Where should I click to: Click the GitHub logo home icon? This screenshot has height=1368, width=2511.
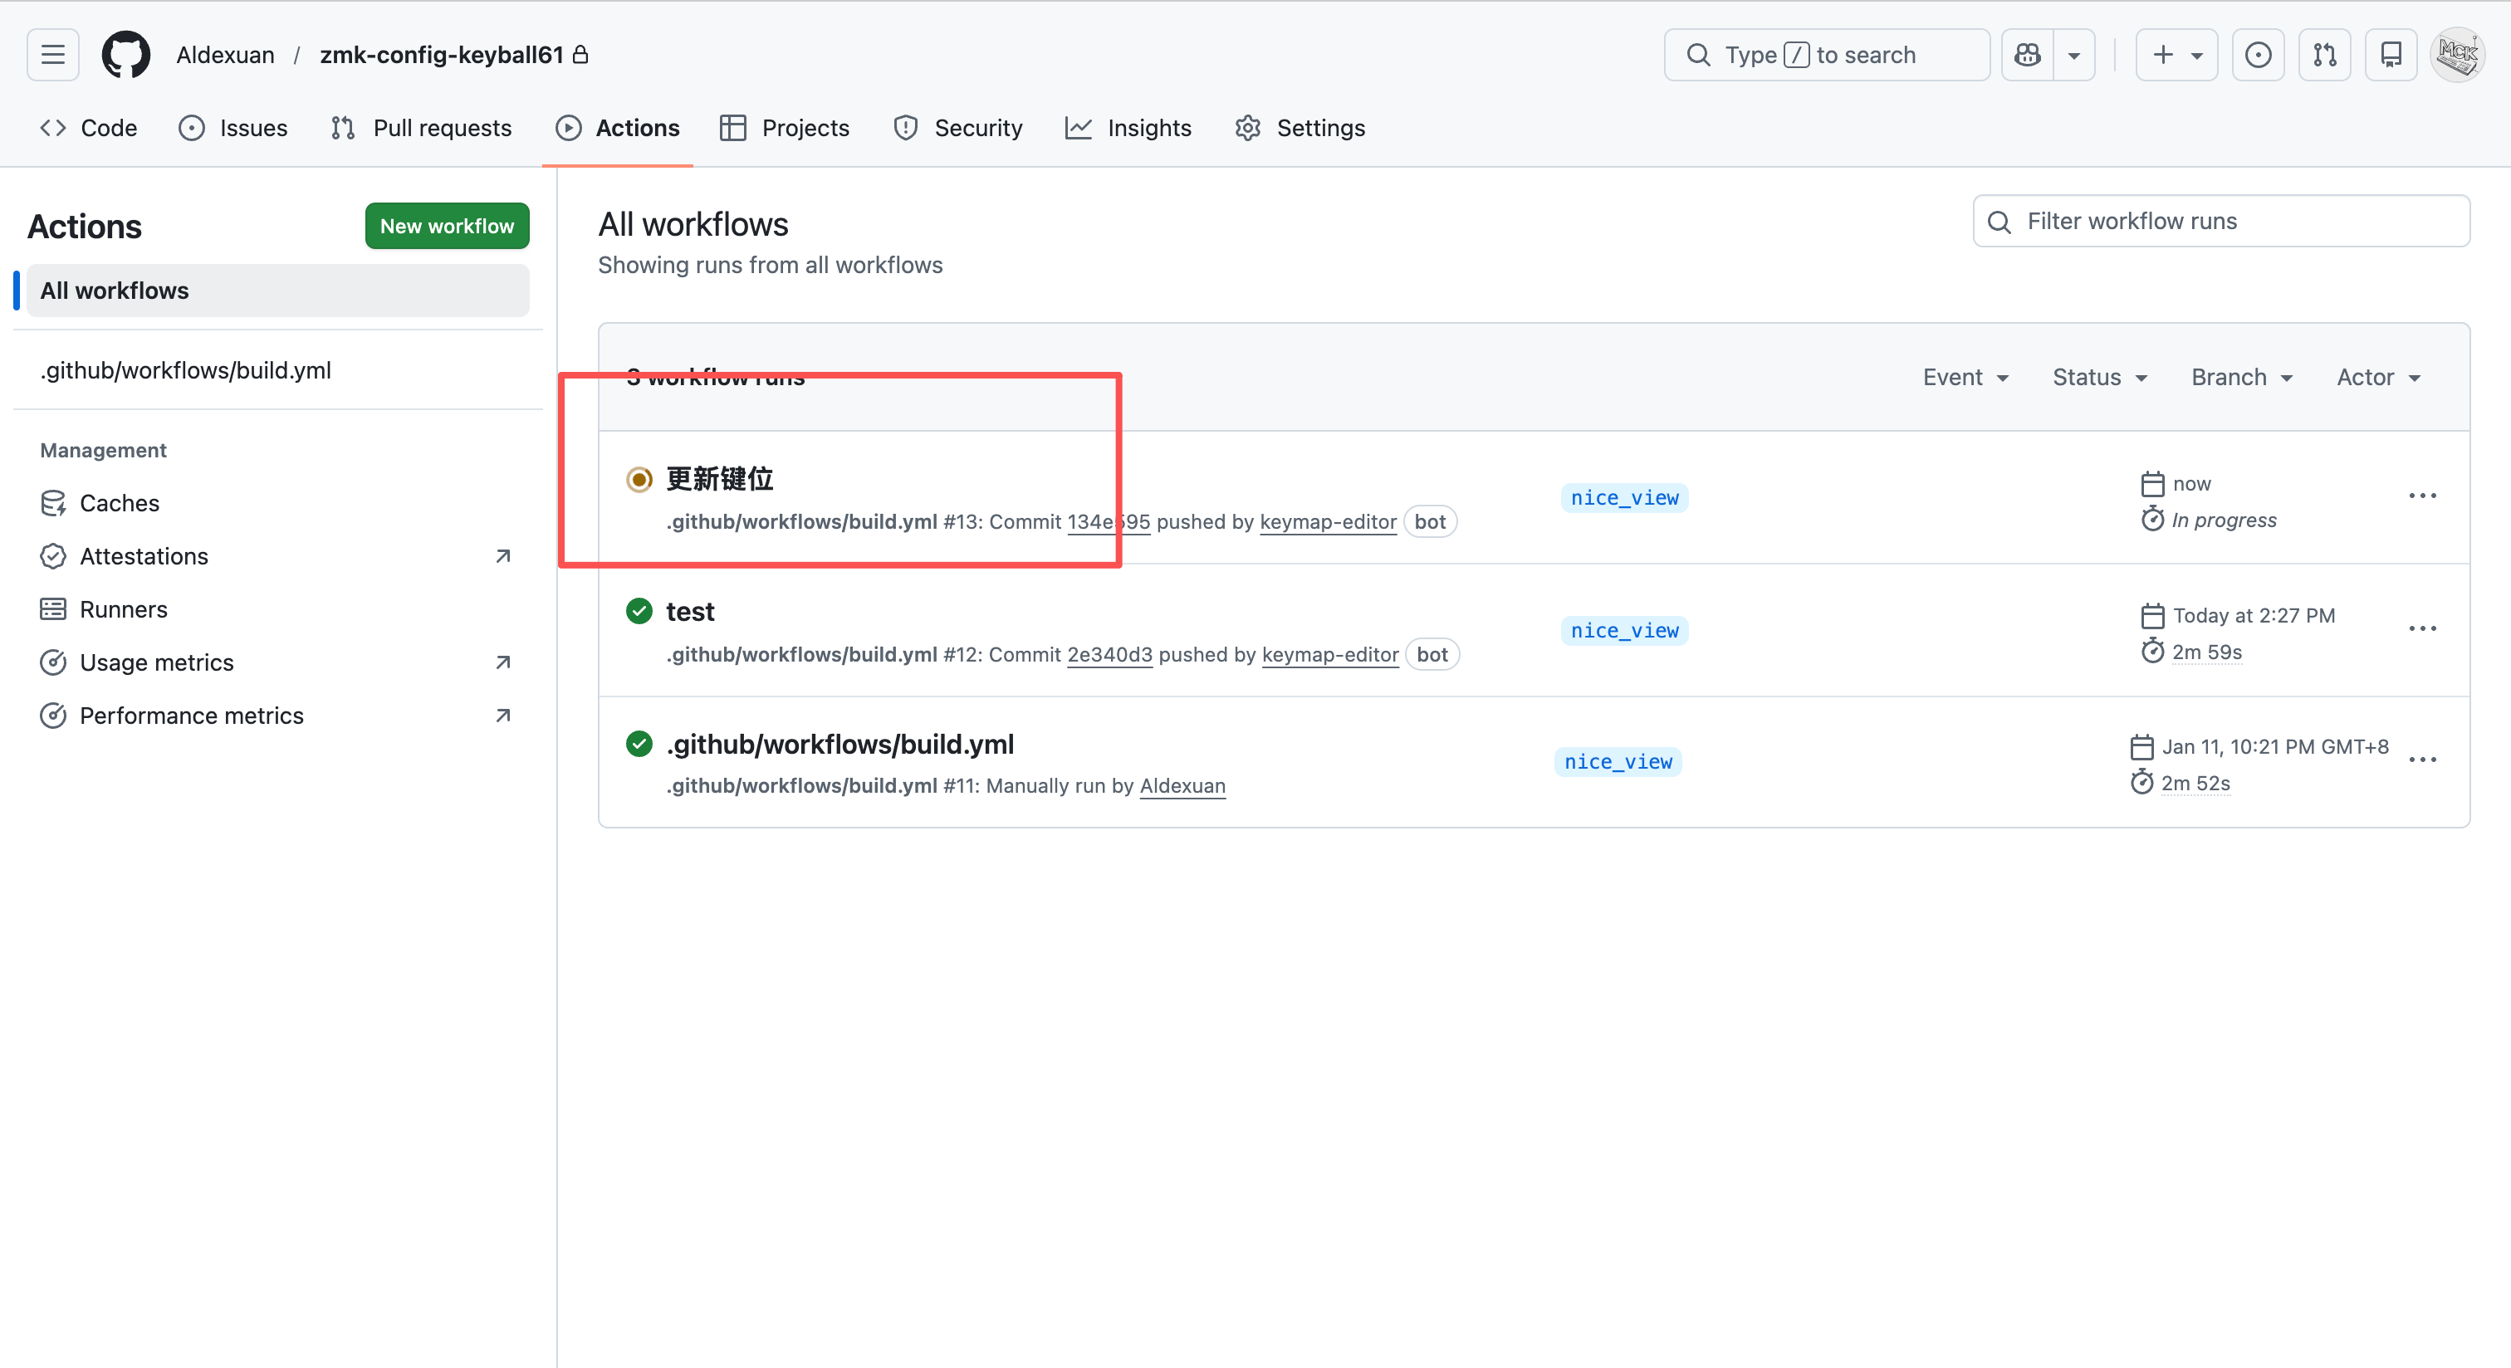click(x=125, y=55)
